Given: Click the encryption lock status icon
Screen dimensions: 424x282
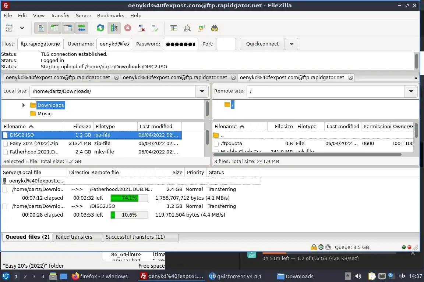Looking at the screenshot, I should point(314,247).
